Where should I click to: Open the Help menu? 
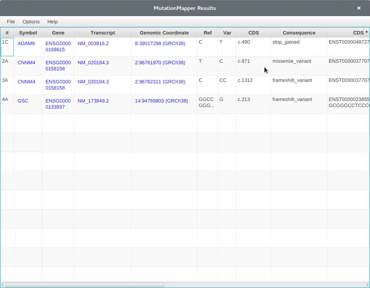[x=52, y=22]
